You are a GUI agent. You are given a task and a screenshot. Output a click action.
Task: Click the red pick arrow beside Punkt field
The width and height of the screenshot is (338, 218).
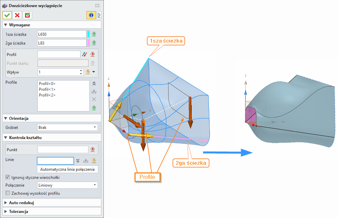tap(93, 149)
